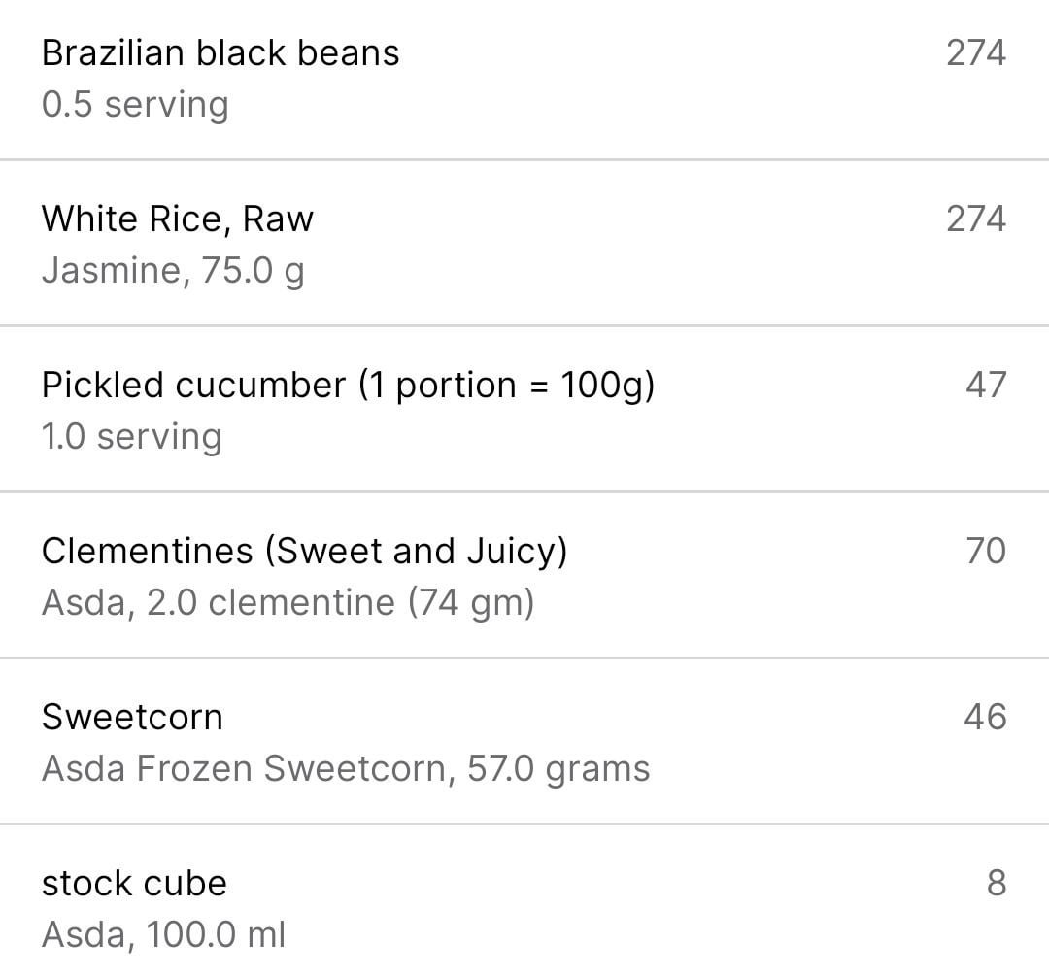This screenshot has height=977, width=1049.
Task: Select the stock cube entry
Action: [524, 901]
